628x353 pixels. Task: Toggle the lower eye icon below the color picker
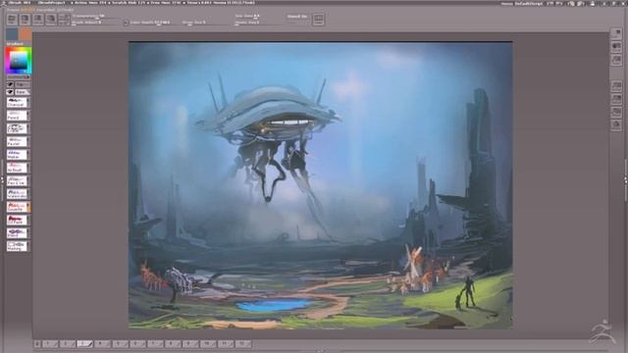[10, 92]
